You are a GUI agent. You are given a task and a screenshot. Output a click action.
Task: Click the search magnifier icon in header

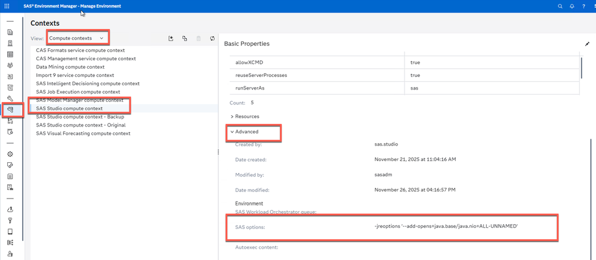[x=560, y=6]
